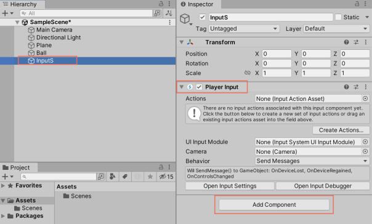Click the Ball cube icon
Image resolution: width=372 pixels, height=224 pixels.
[x=31, y=53]
